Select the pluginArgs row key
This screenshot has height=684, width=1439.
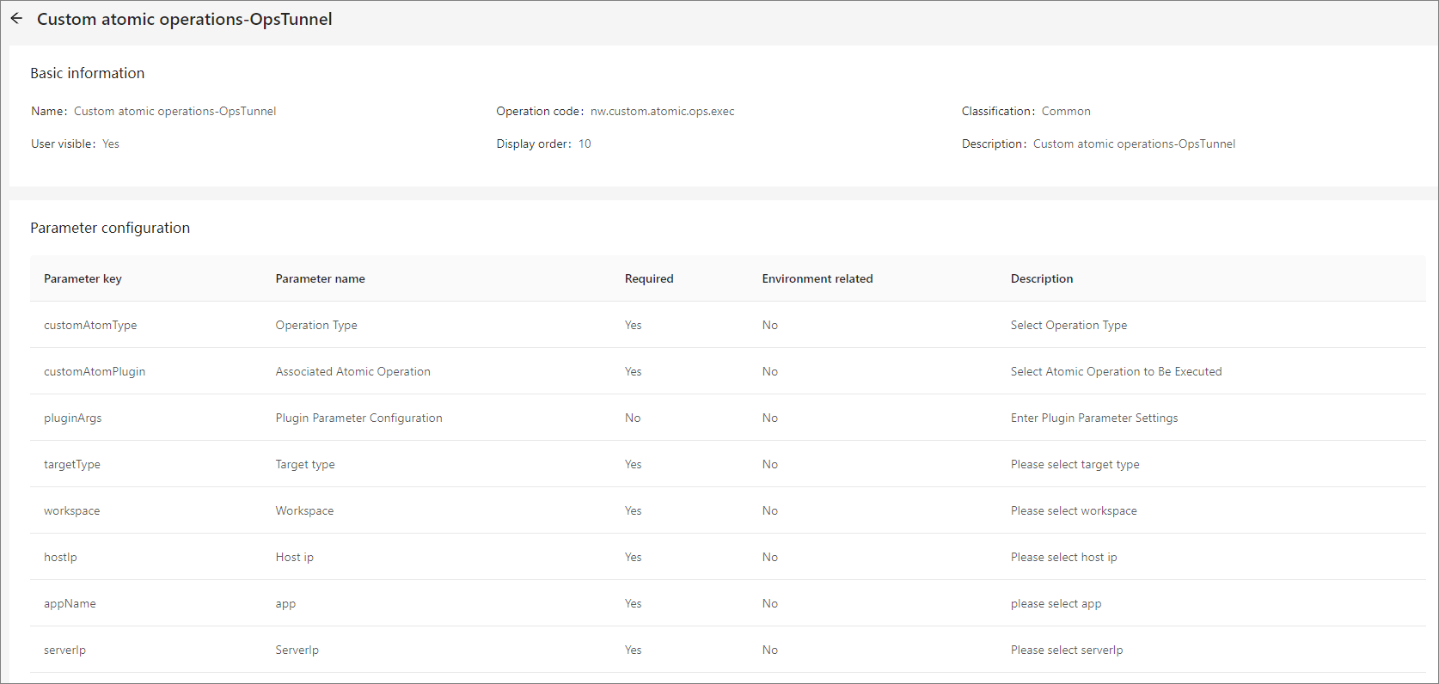tap(72, 418)
